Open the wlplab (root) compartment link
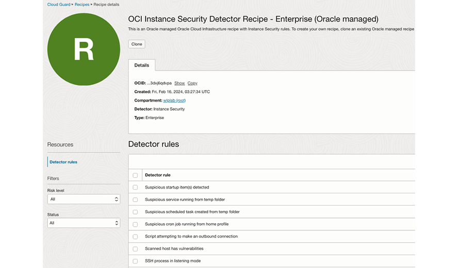This screenshot has width=458, height=268. (174, 100)
